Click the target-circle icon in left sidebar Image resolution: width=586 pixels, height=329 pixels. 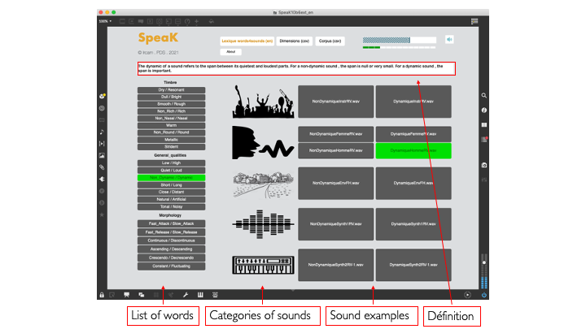pyautogui.click(x=102, y=108)
